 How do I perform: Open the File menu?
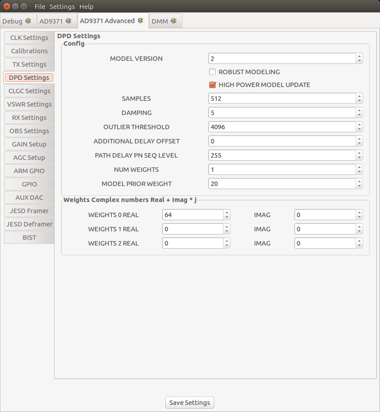click(39, 6)
